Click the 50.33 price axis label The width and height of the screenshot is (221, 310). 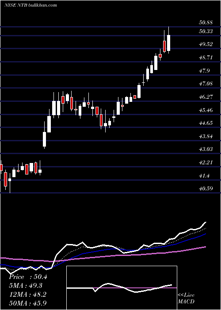point(206,31)
